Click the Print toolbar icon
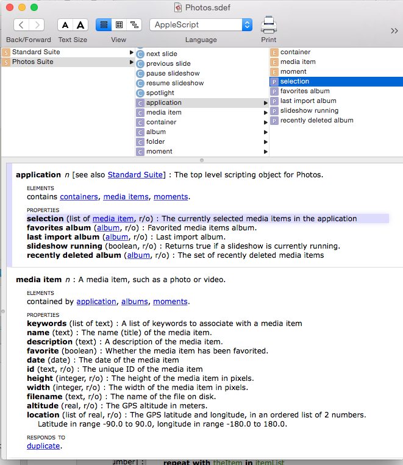The image size is (403, 465). [268, 25]
